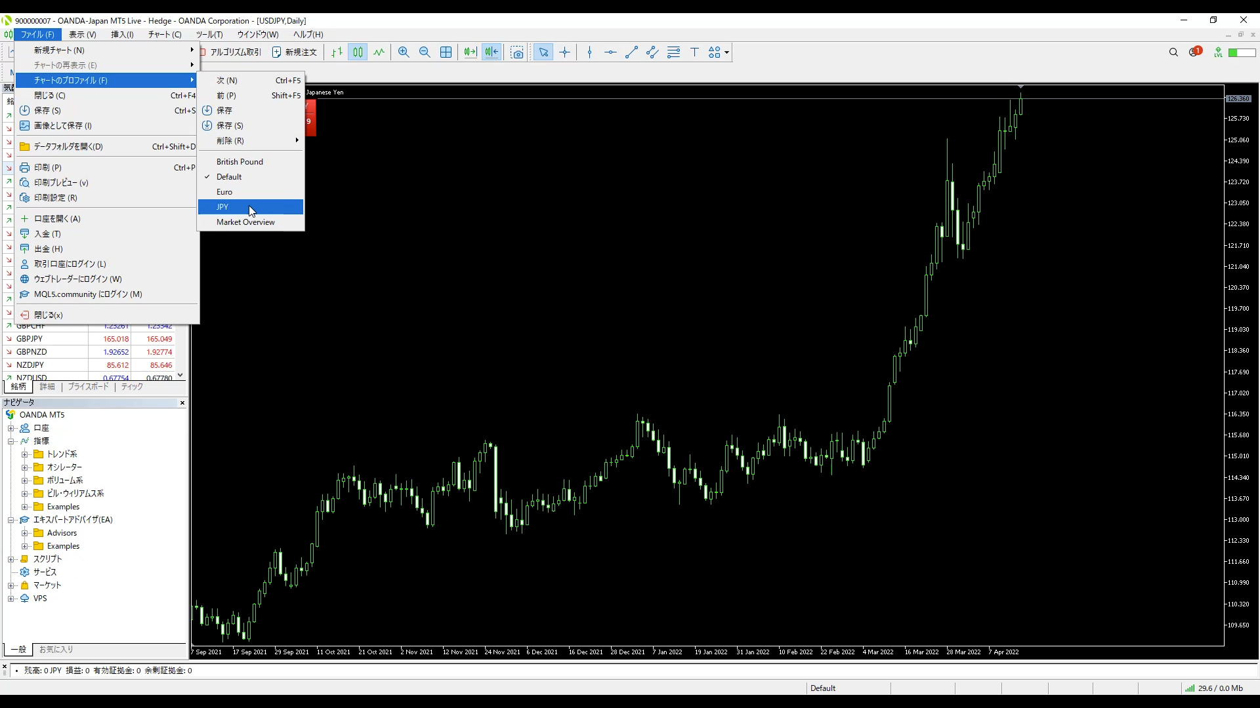Expand the トレンド系 indicators folder
The width and height of the screenshot is (1260, 708).
pyautogui.click(x=25, y=454)
